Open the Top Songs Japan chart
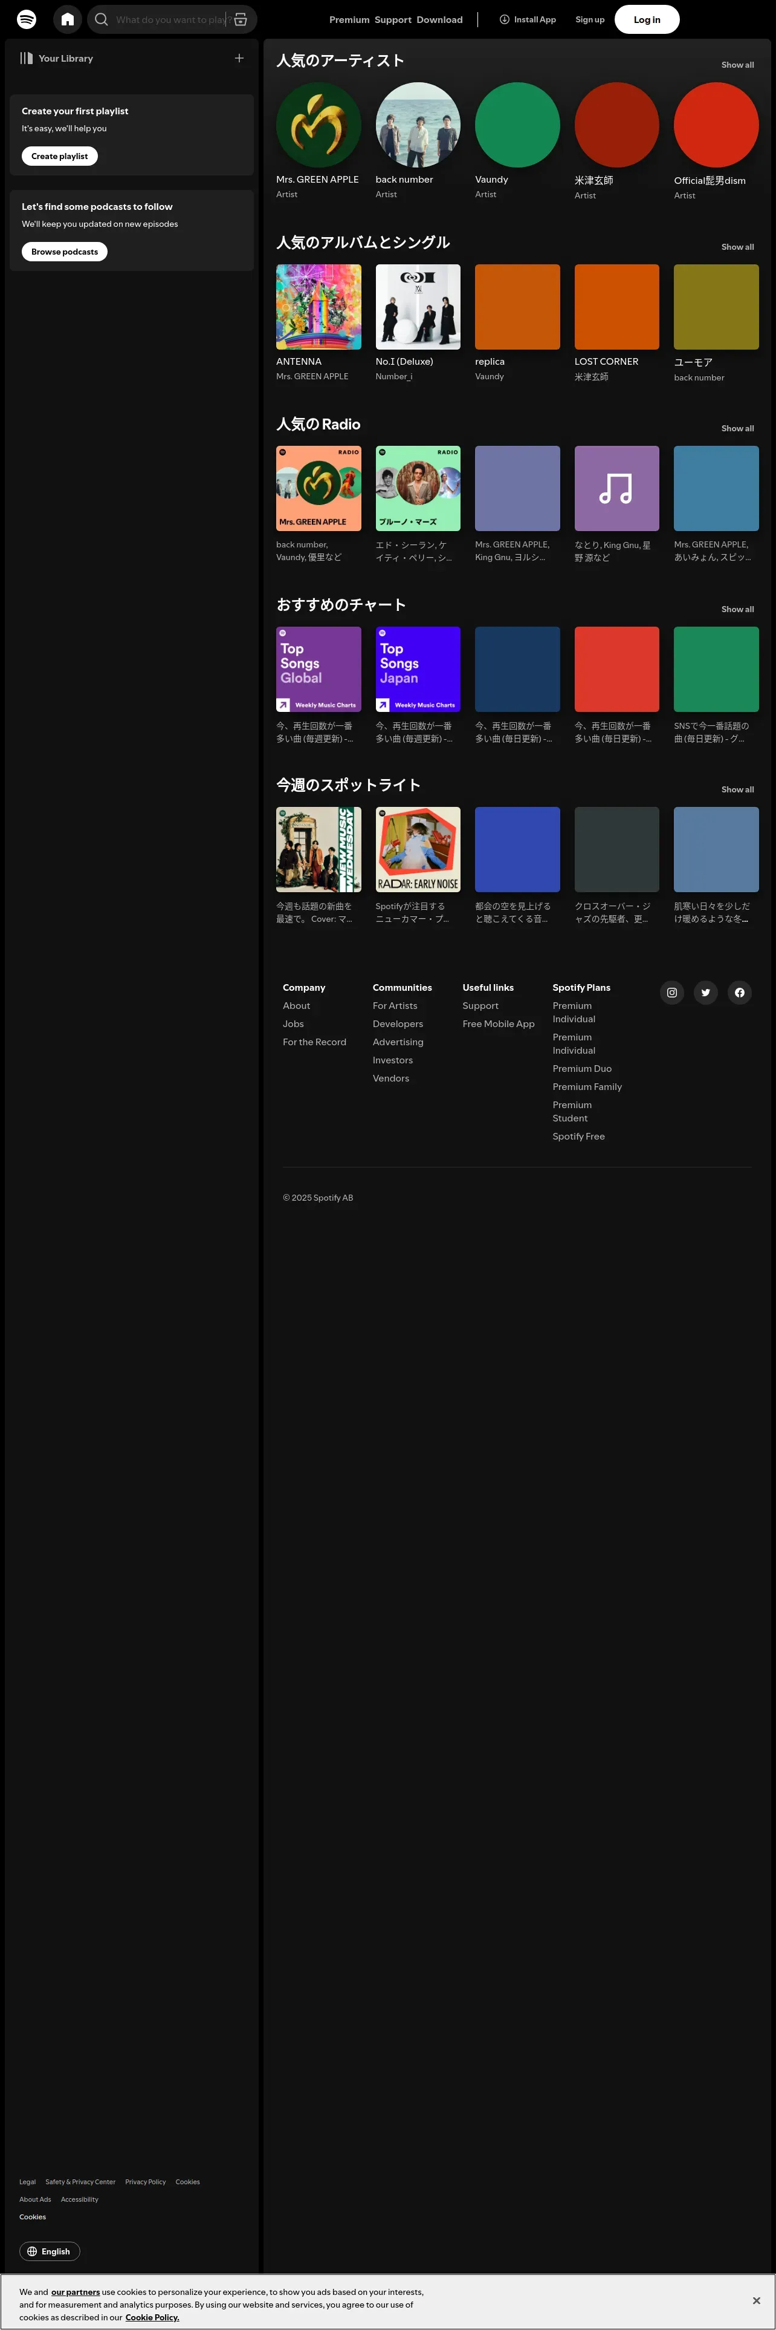This screenshot has height=2330, width=776. pyautogui.click(x=418, y=685)
